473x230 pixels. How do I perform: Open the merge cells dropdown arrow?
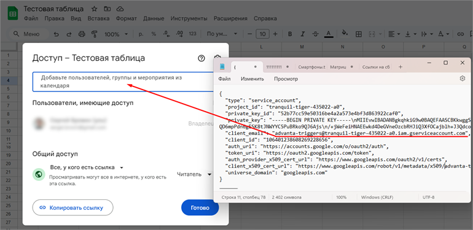(x=380, y=34)
